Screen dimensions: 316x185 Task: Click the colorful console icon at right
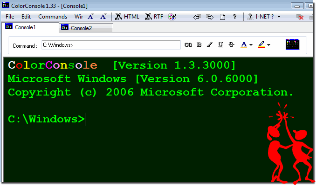click(292, 45)
